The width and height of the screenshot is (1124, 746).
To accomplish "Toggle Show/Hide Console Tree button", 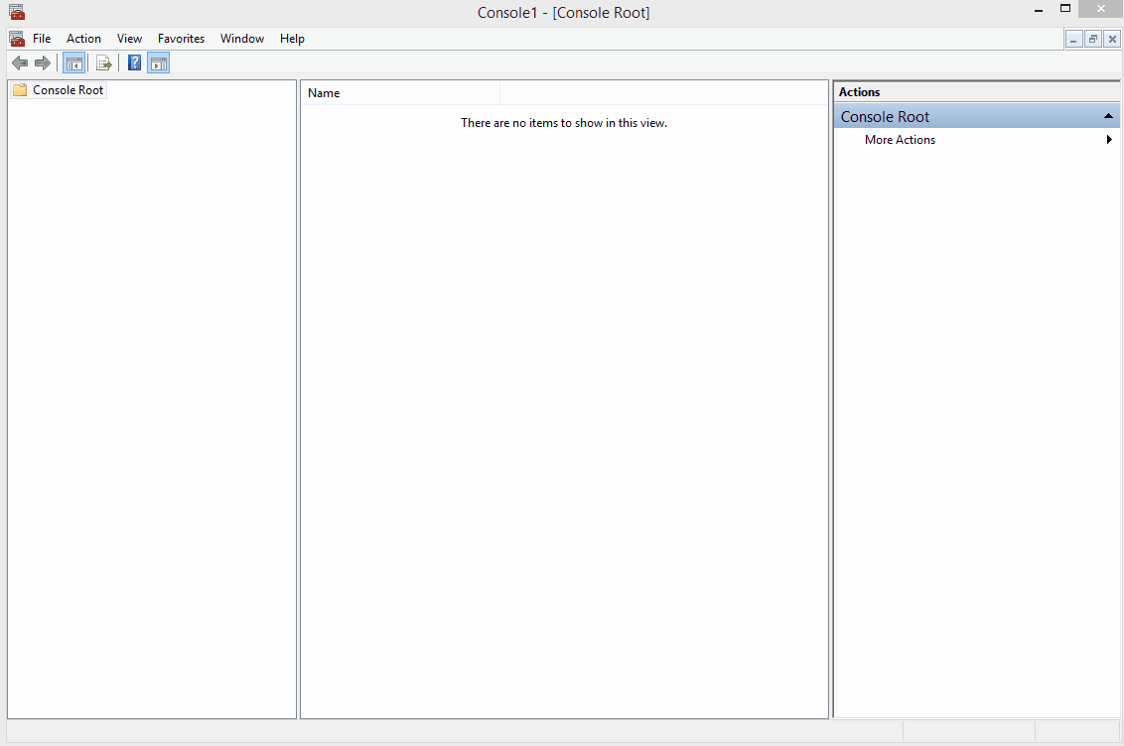I will point(73,63).
